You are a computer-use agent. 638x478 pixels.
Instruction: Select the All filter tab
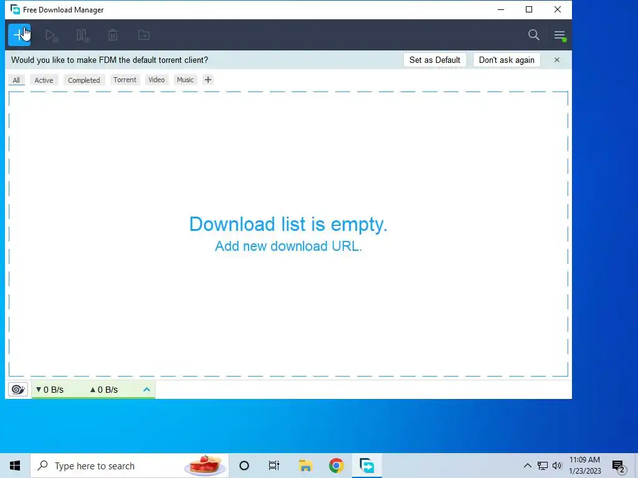pyautogui.click(x=16, y=80)
